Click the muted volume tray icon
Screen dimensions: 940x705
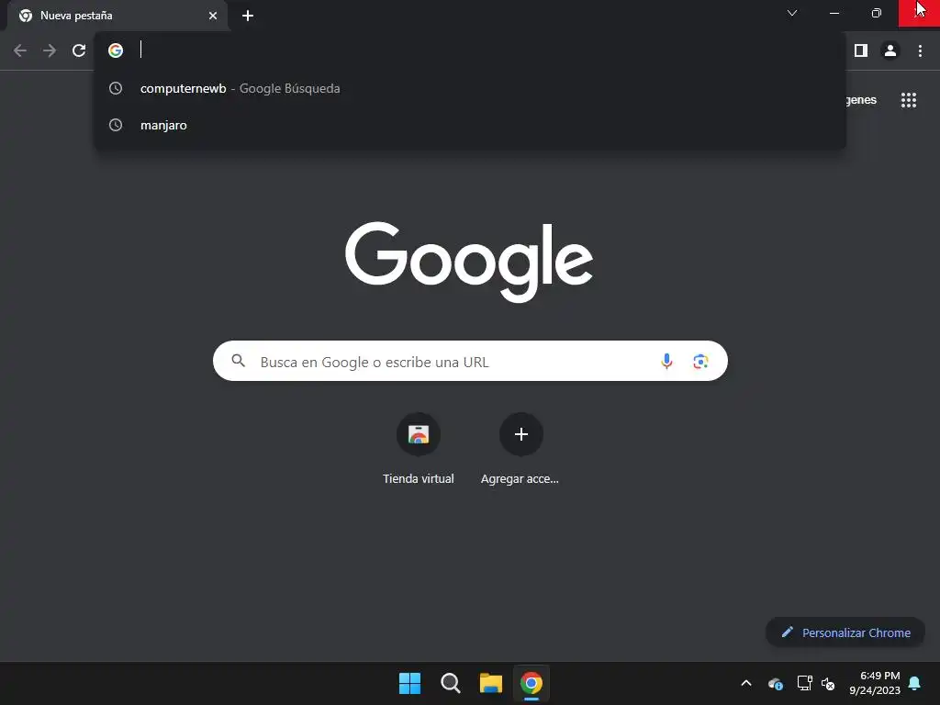[x=828, y=683]
